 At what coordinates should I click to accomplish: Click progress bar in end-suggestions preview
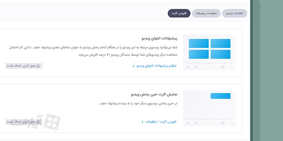pyautogui.click(x=209, y=63)
